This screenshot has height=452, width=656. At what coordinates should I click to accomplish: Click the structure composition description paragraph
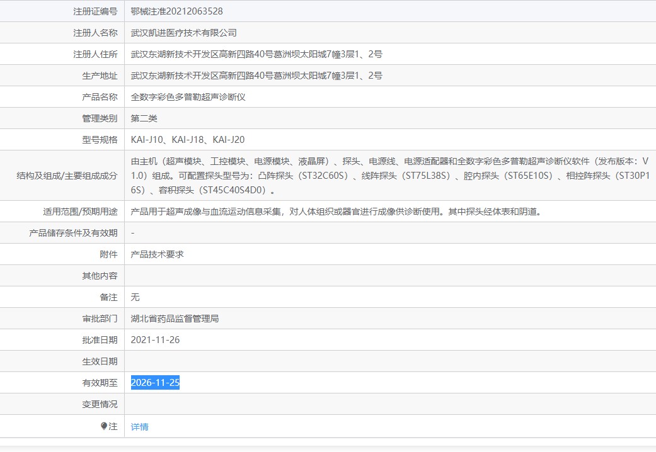click(390, 176)
